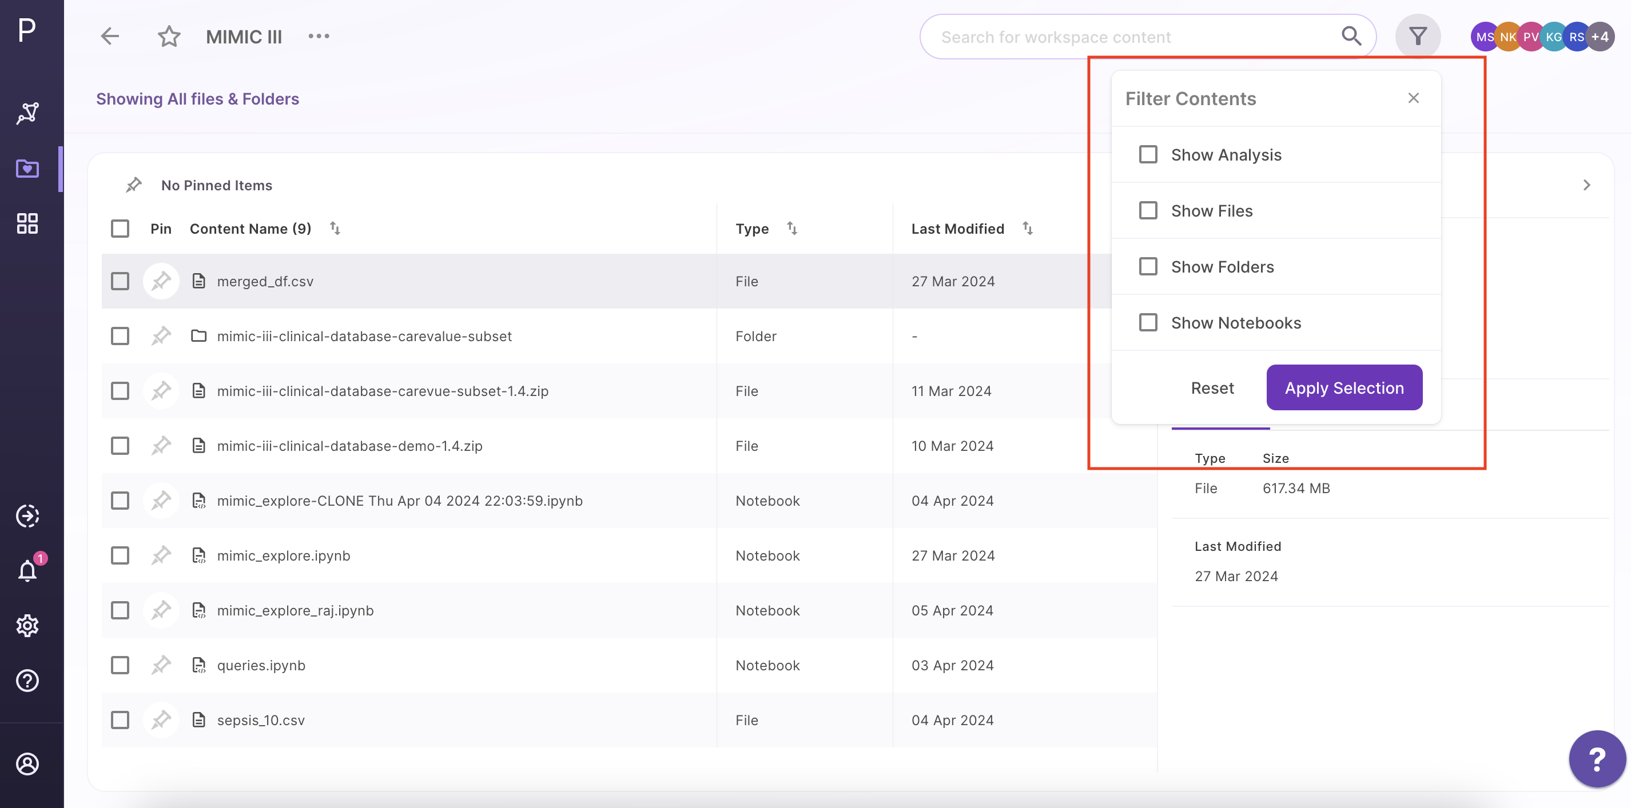Pin the mimic_explore.ipynb notebook
The image size is (1631, 808).
pos(161,555)
